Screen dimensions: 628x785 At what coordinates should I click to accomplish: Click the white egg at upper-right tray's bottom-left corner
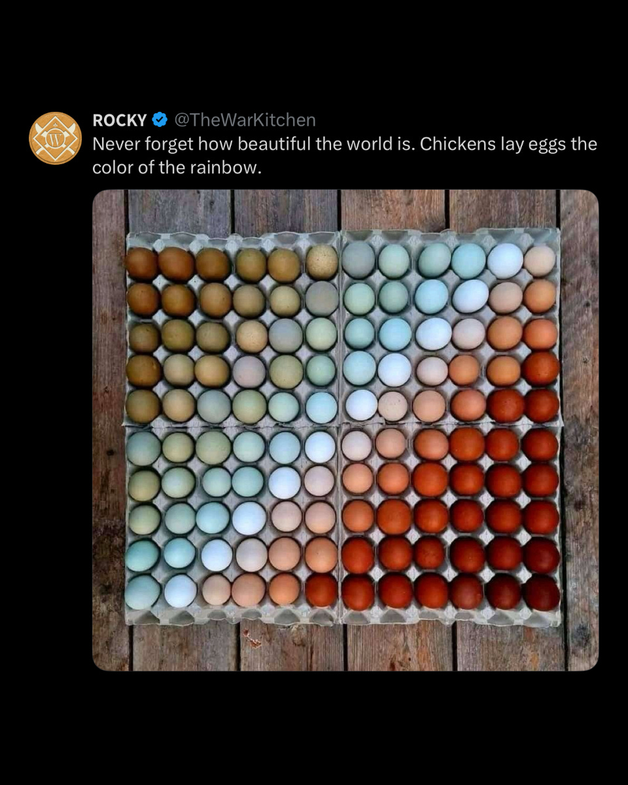[x=361, y=404]
